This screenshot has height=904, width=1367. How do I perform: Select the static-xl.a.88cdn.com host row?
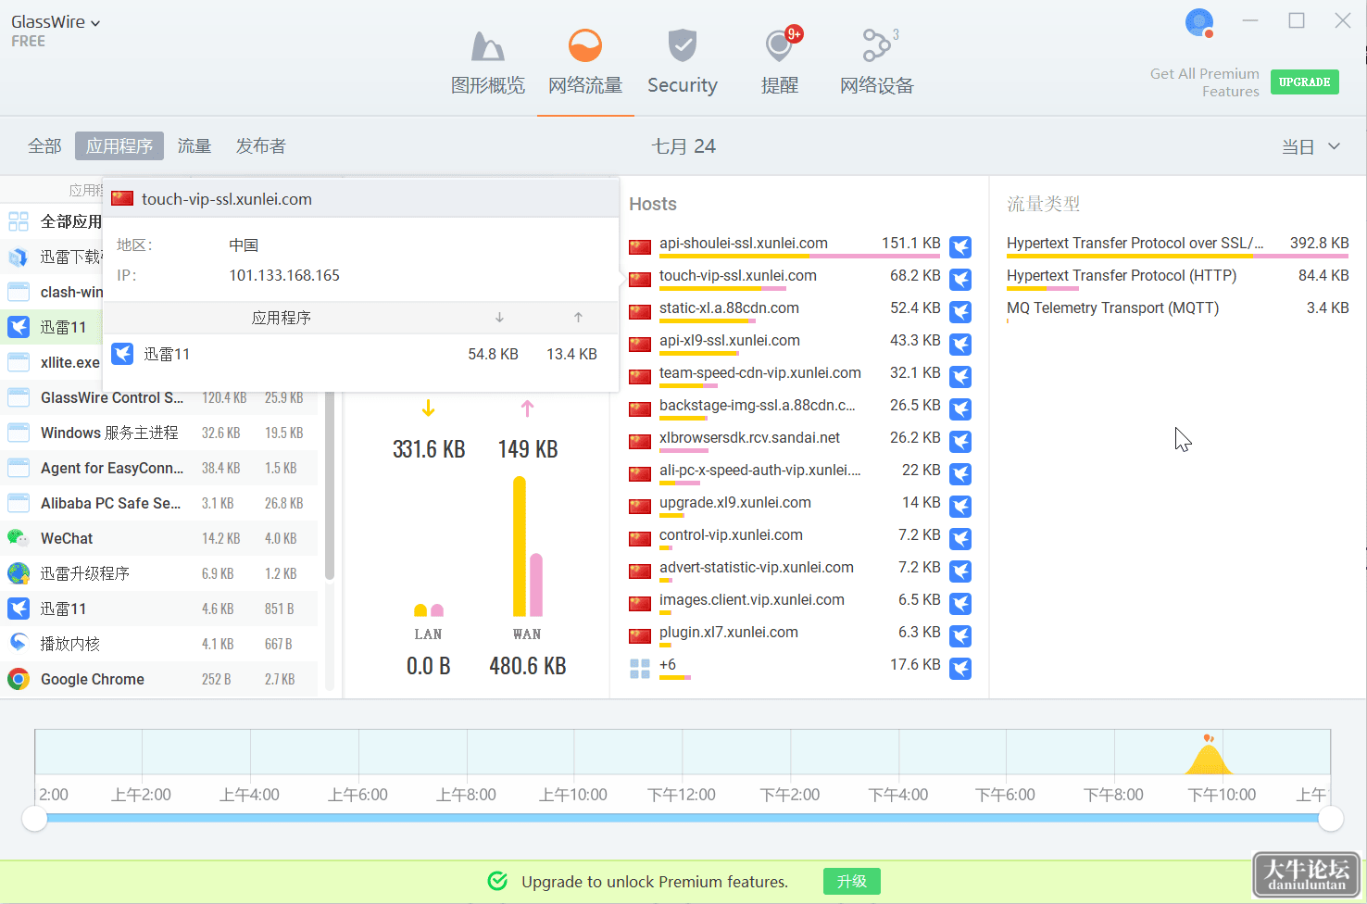(800, 311)
